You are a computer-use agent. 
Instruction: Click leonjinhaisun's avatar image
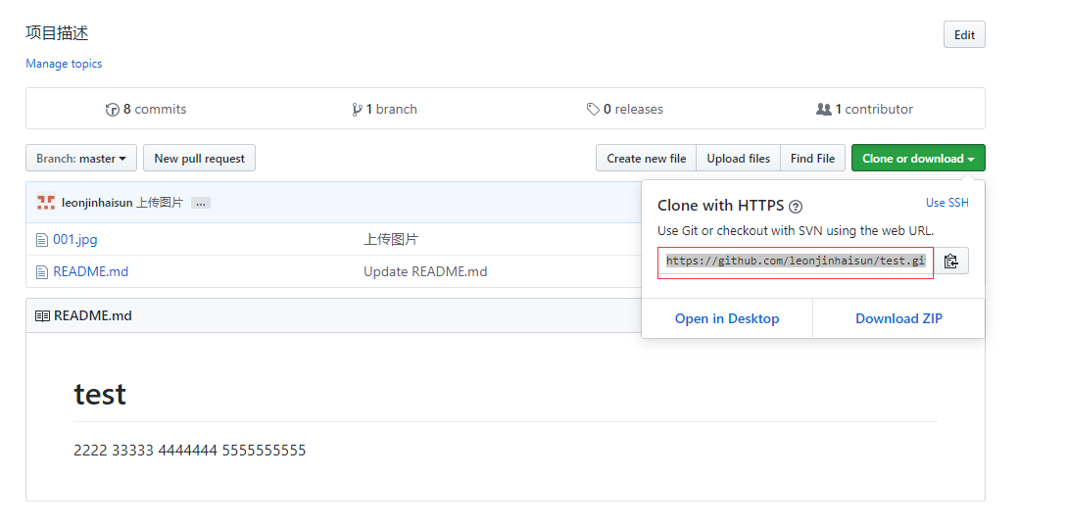coord(46,202)
